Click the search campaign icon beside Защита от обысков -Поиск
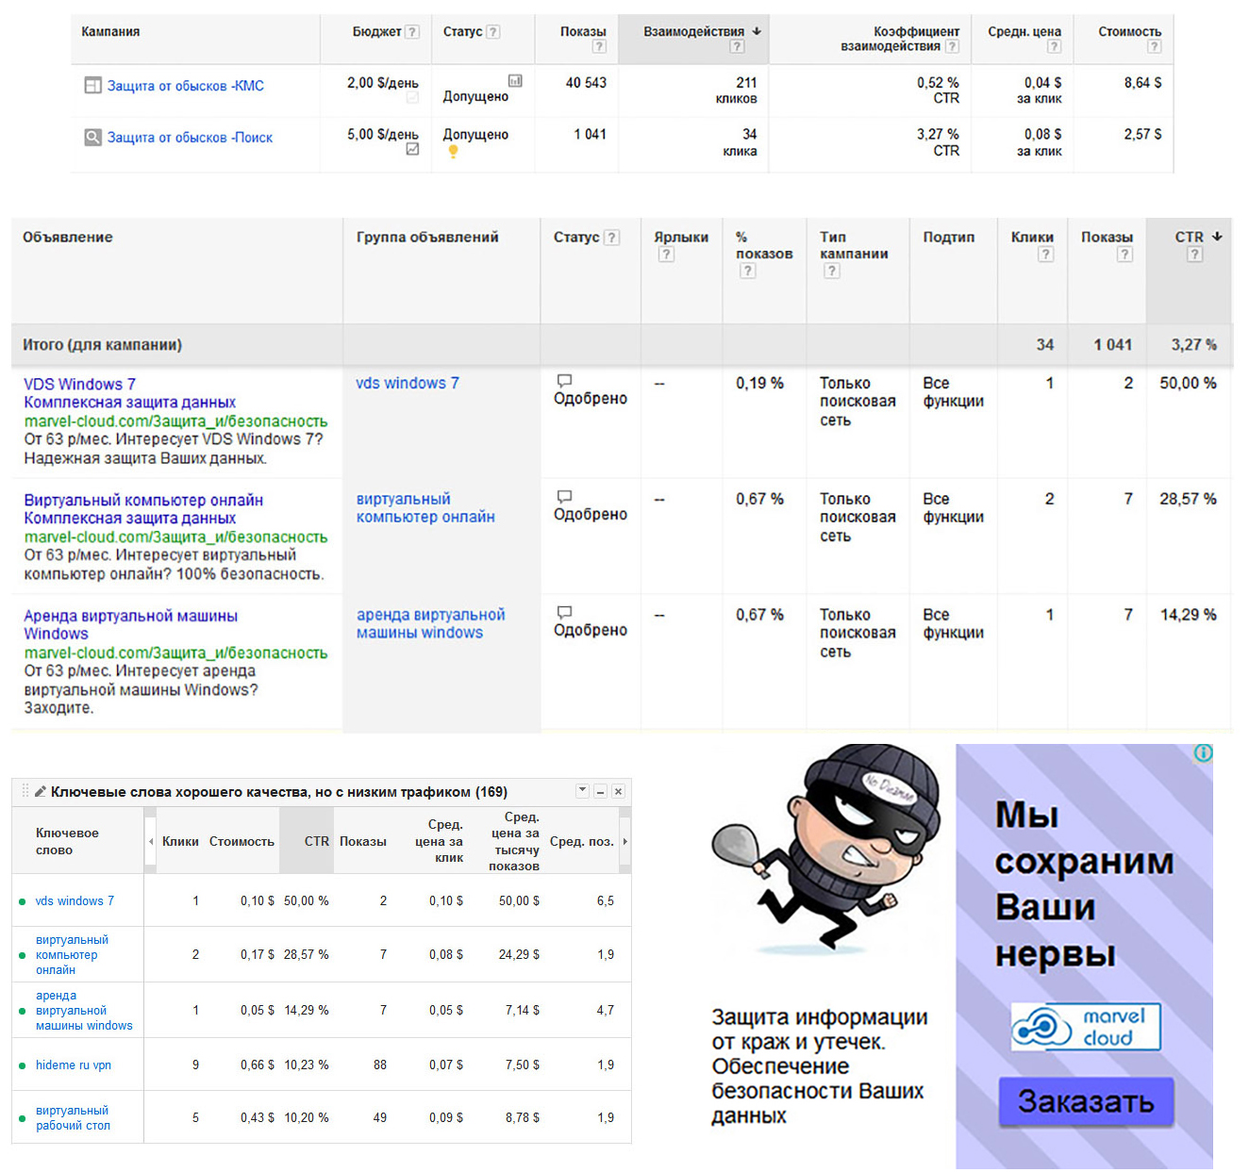The width and height of the screenshot is (1249, 1172). [x=92, y=138]
